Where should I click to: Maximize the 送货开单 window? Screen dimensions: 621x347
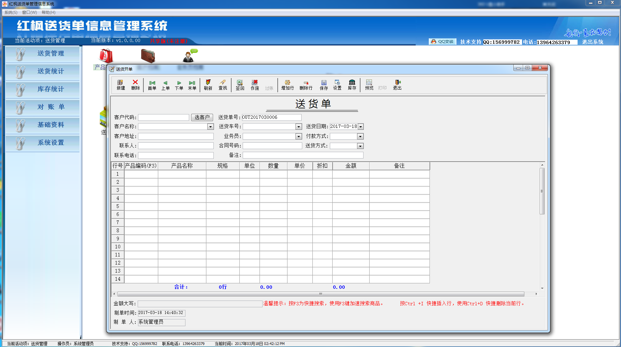(527, 68)
